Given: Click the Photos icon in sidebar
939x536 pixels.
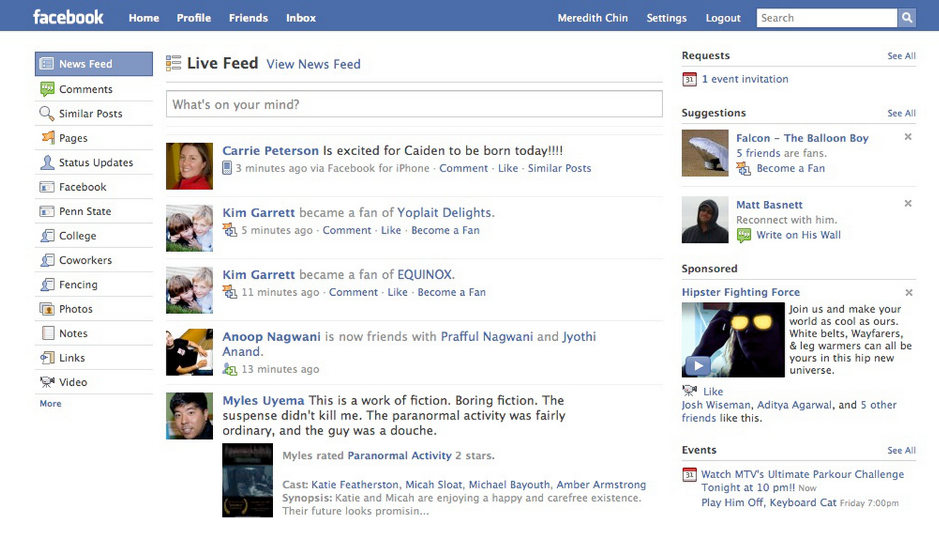Looking at the screenshot, I should pos(47,309).
